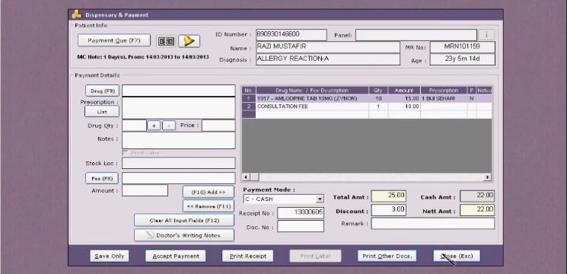The height and width of the screenshot is (274, 567).
Task: Click the No. column header
Action: coord(249,91)
